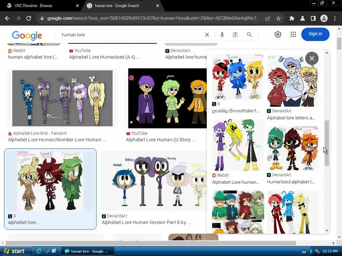This screenshot has width=342, height=256.
Task: Play YouTube Alphabet Lore Human U Story thumbnail
Action: pos(167,98)
